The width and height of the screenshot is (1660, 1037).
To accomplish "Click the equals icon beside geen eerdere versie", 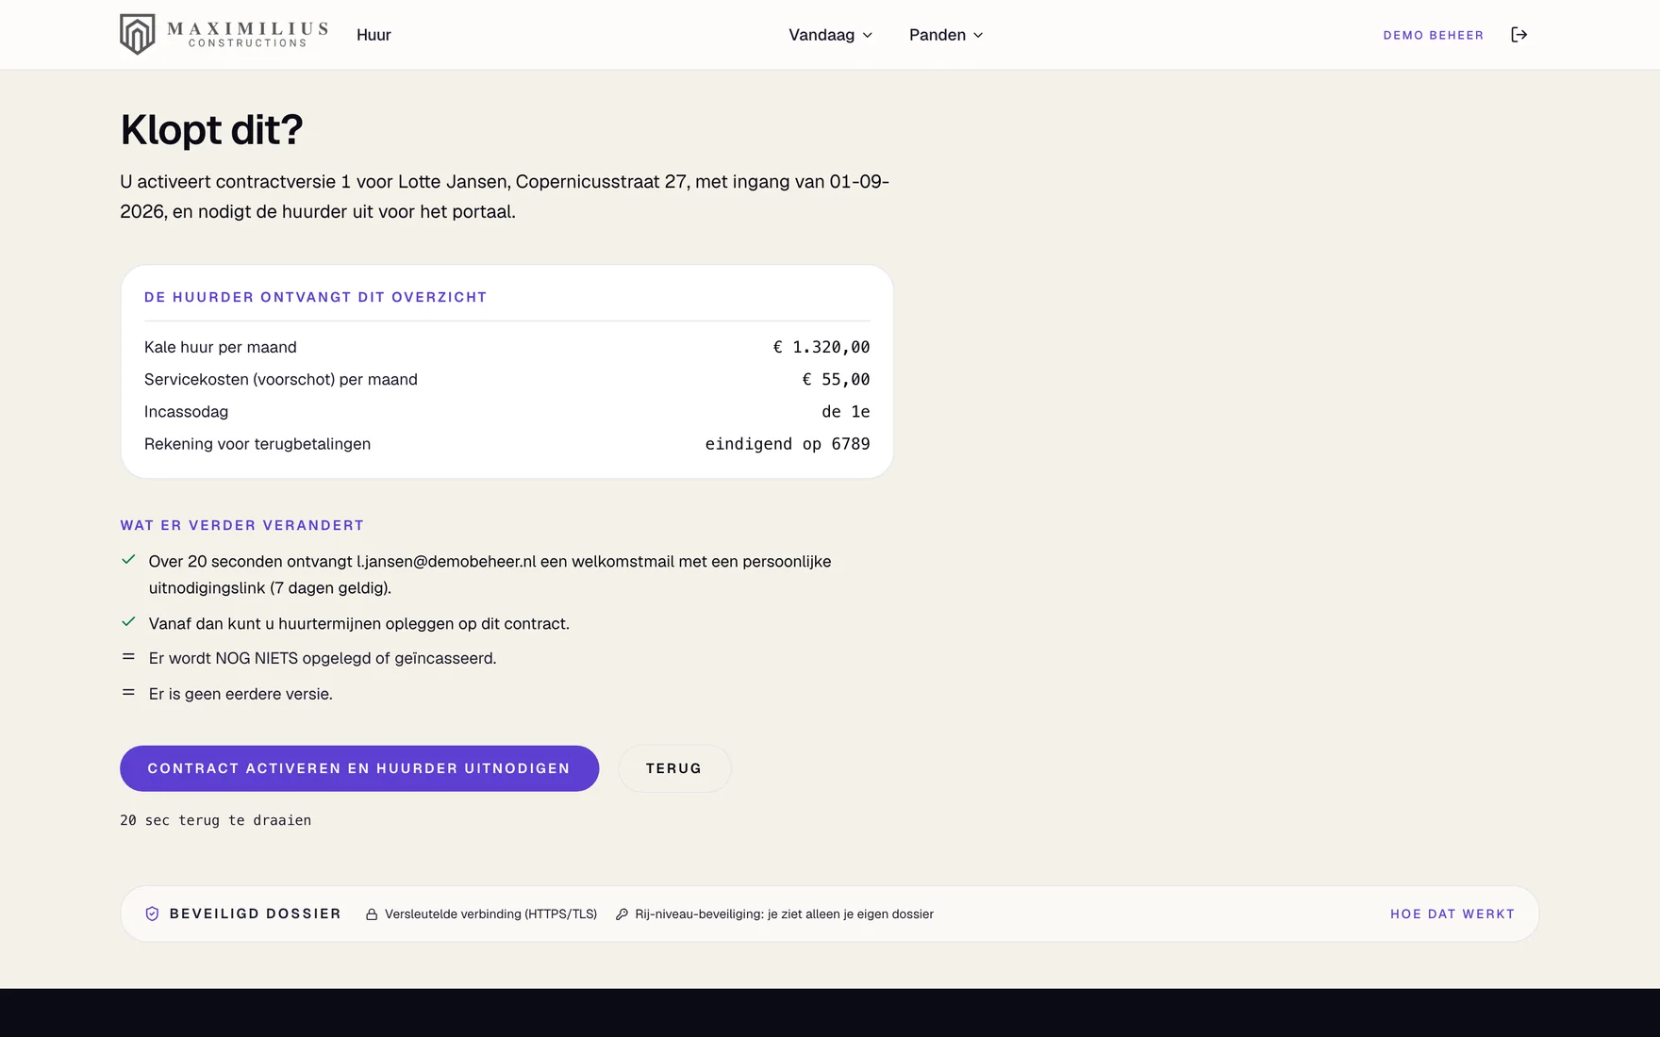I will (128, 693).
